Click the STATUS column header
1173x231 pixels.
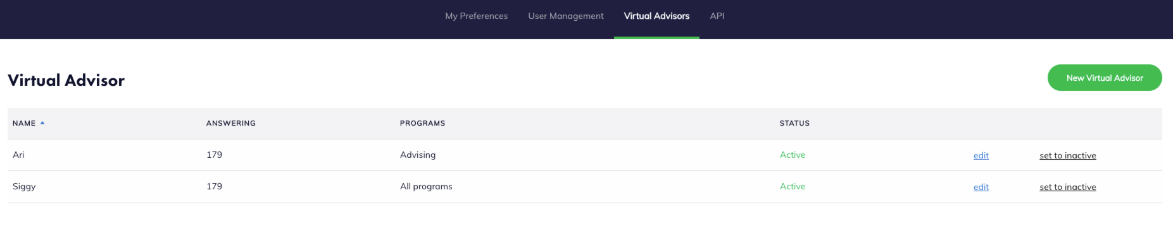[794, 123]
